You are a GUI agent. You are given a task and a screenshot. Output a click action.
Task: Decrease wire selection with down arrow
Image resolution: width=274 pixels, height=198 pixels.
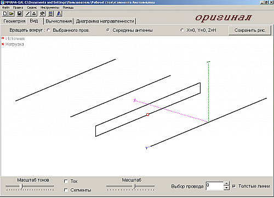coord(226,188)
